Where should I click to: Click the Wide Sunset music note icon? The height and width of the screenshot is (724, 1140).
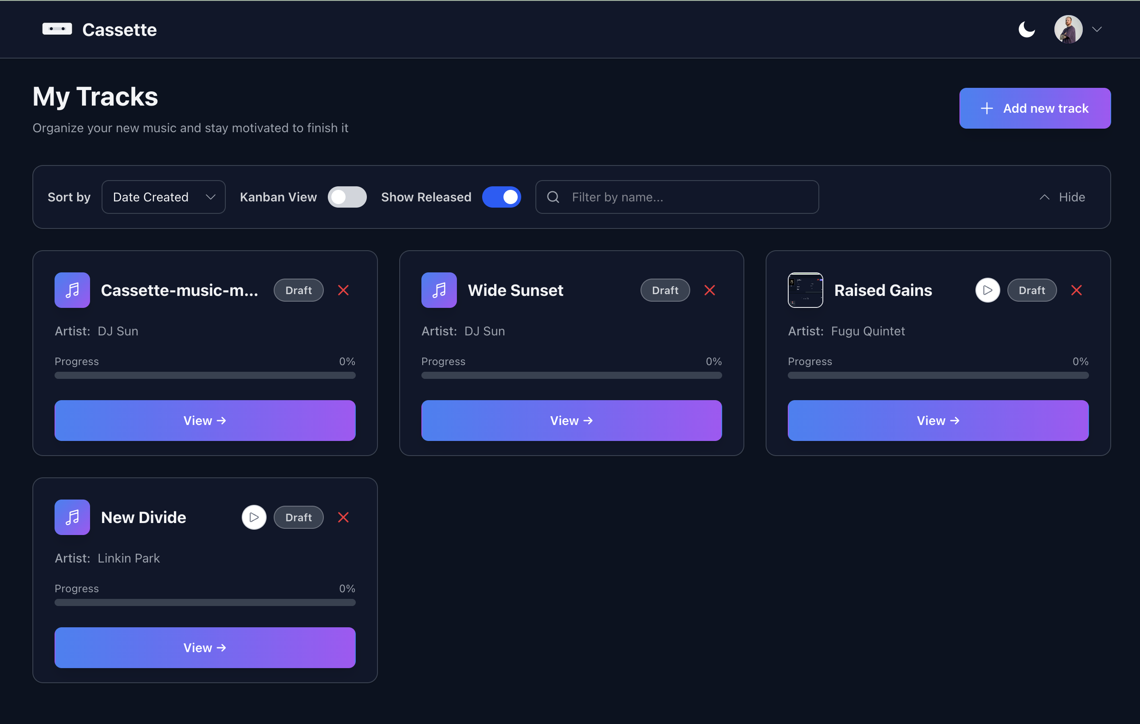439,290
